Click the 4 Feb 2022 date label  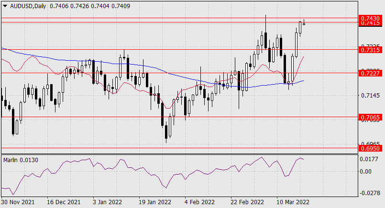199,202
